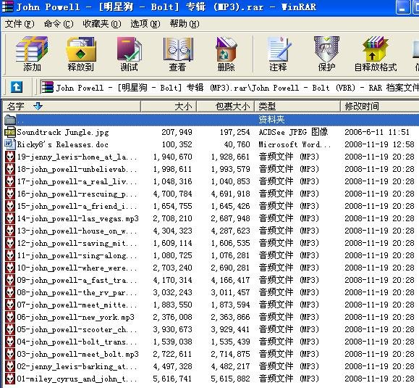Select file 05-john_powell-scooter_ch...
Viewport: 419px width, 388px height.
coord(77,329)
